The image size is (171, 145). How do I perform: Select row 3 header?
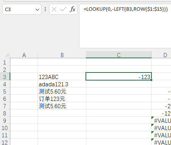point(5,77)
